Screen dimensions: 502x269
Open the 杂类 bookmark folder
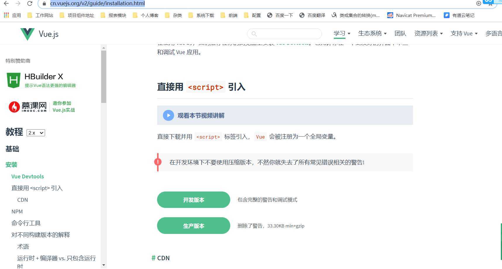tap(173, 15)
